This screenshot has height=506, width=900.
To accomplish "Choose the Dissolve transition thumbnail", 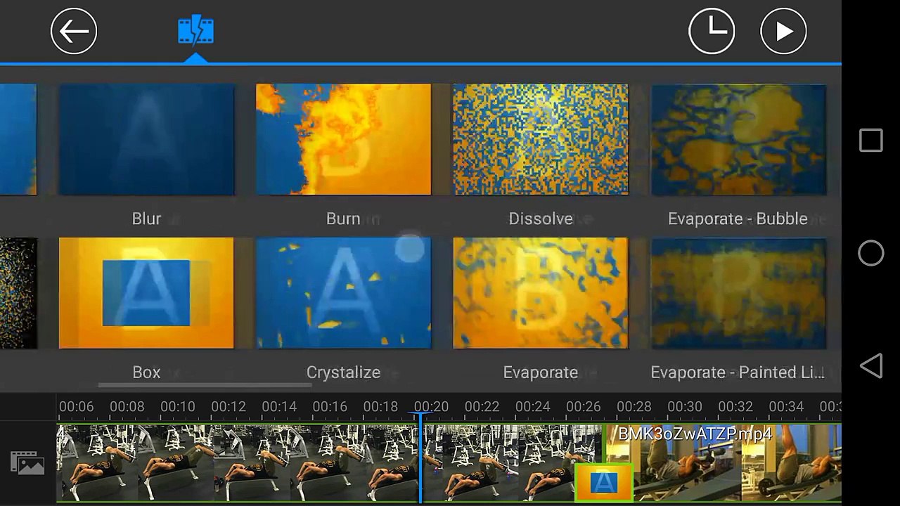I will [541, 139].
